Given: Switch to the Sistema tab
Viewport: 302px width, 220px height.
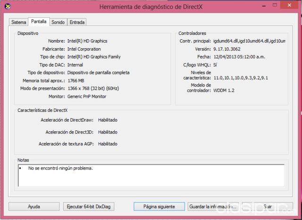Looking at the screenshot, I should 18,22.
